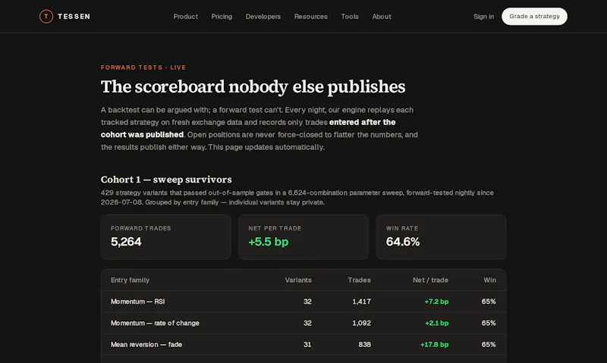Click the Grade a strategy button

tap(534, 16)
